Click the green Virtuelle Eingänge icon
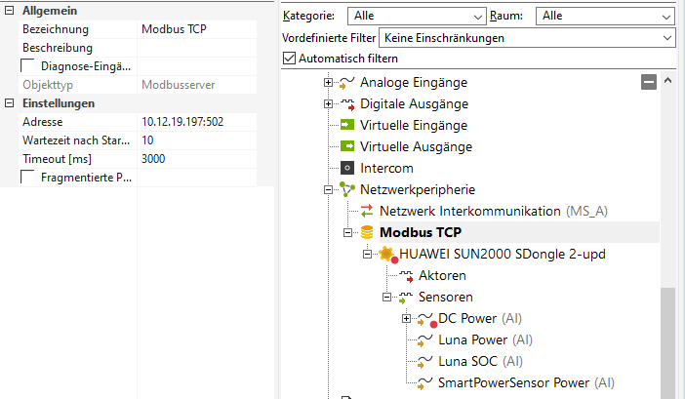Image resolution: width=685 pixels, height=399 pixels. coord(347,125)
